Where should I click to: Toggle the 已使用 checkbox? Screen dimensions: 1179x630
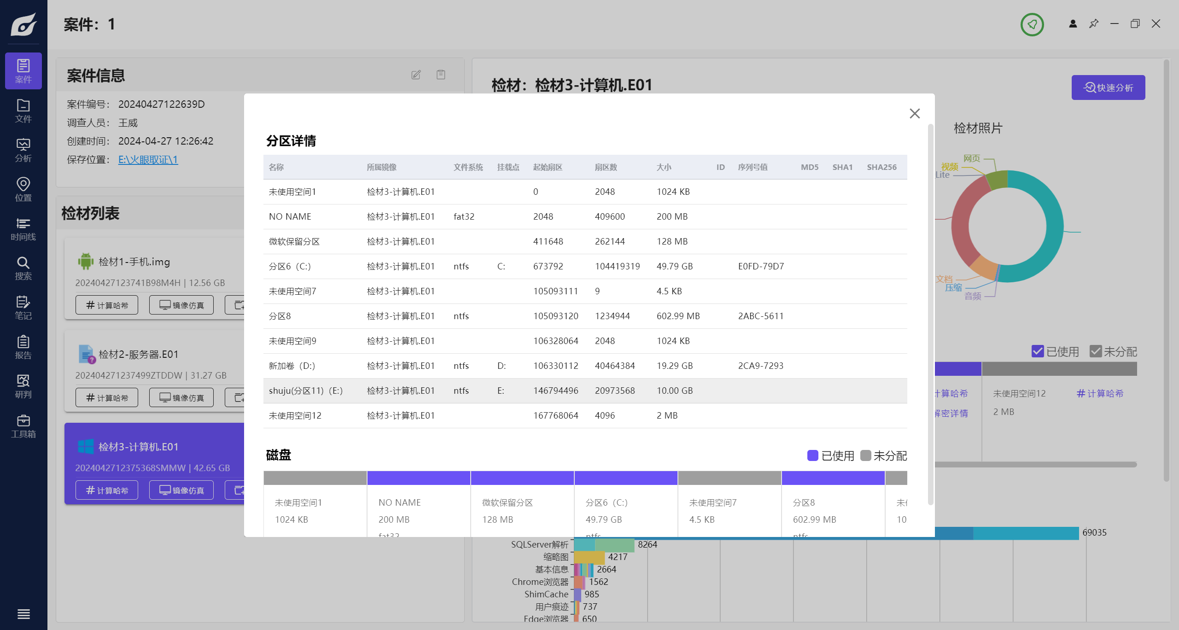(x=1038, y=351)
